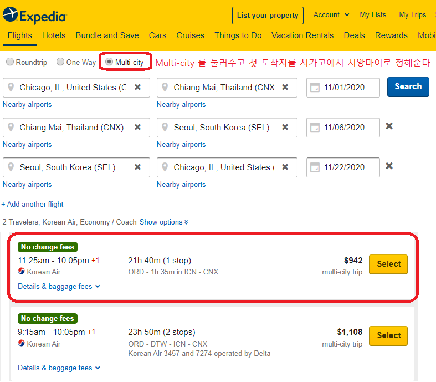This screenshot has width=436, height=382.
Task: Select the Multi-city radio button
Action: click(109, 62)
